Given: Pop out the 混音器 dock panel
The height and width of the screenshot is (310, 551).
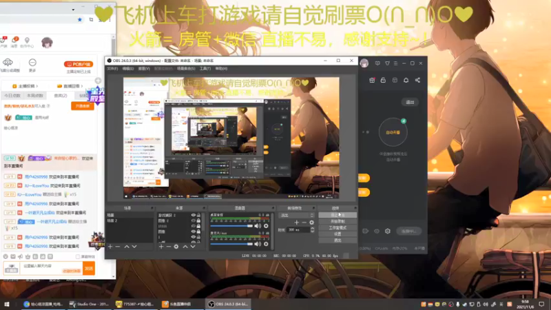Looking at the screenshot, I should [x=273, y=208].
